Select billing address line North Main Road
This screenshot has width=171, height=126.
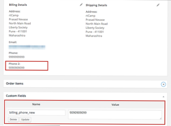20,23
